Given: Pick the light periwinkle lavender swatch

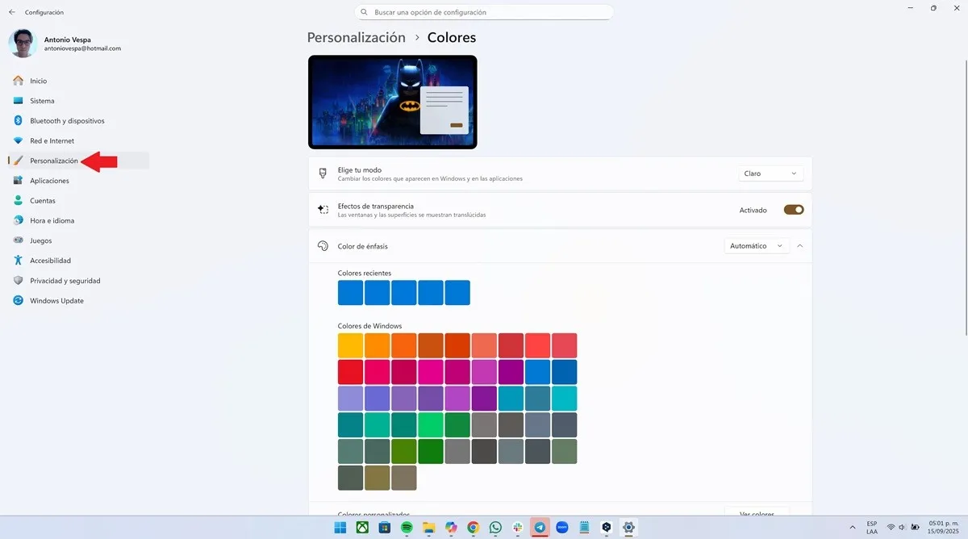Looking at the screenshot, I should pyautogui.click(x=351, y=399).
